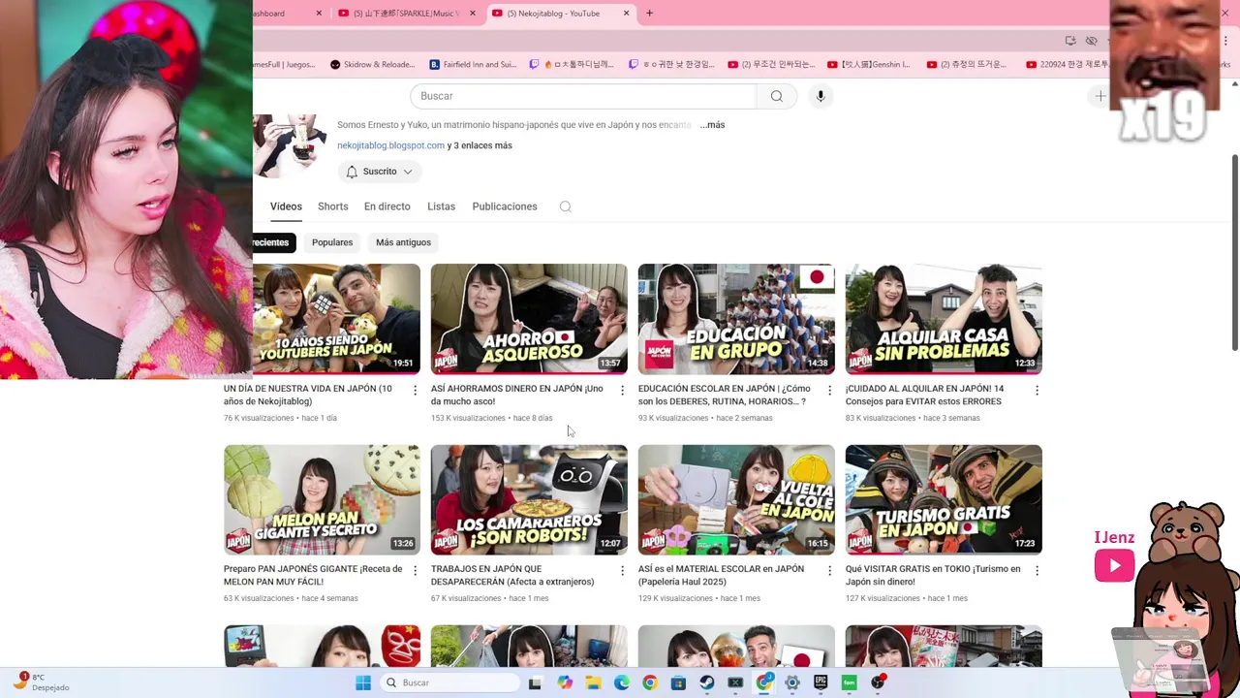
Task: Open the LOS CAMAREROS SON ROBOTS thumbnail
Action: coord(529,500)
